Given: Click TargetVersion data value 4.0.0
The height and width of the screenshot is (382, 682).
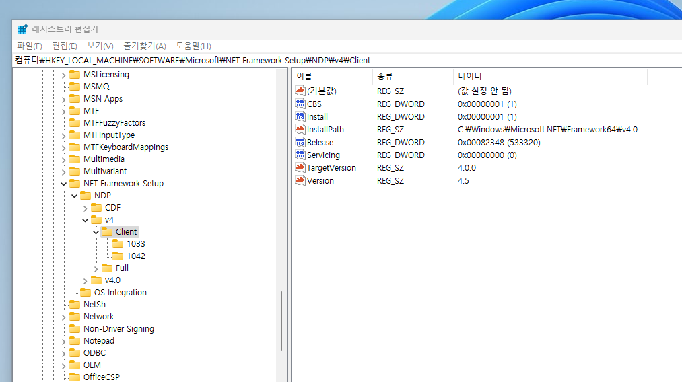Looking at the screenshot, I should tap(467, 167).
